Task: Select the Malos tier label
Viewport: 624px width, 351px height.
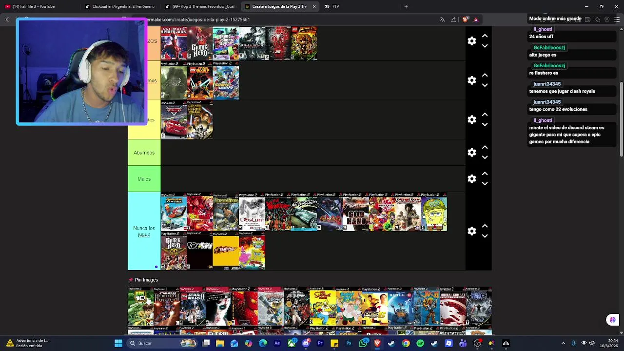Action: (144, 179)
